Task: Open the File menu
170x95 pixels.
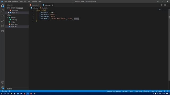Action: (x=6, y=2)
